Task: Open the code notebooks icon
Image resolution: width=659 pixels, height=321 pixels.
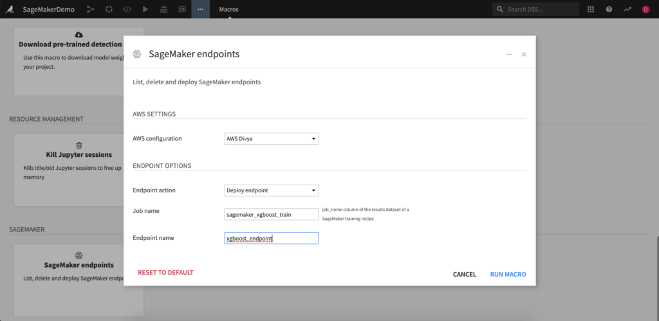Action: 127,9
